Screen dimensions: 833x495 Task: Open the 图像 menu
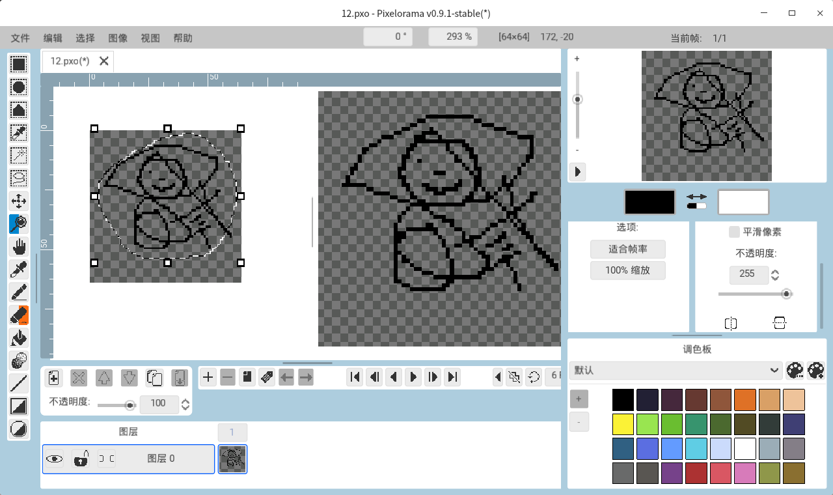pos(118,38)
